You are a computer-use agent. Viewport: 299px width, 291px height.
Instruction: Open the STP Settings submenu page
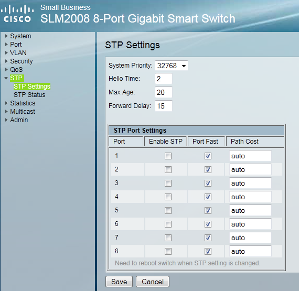tap(32, 87)
